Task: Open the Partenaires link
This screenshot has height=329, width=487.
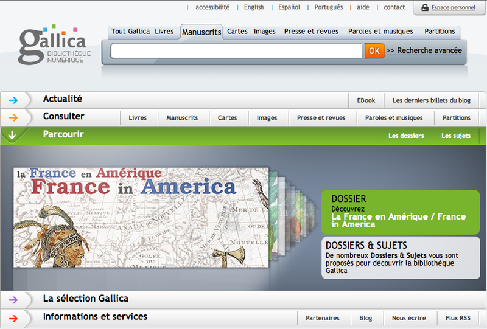Action: click(x=323, y=318)
